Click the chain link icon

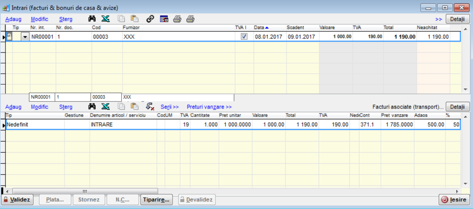(x=150, y=19)
